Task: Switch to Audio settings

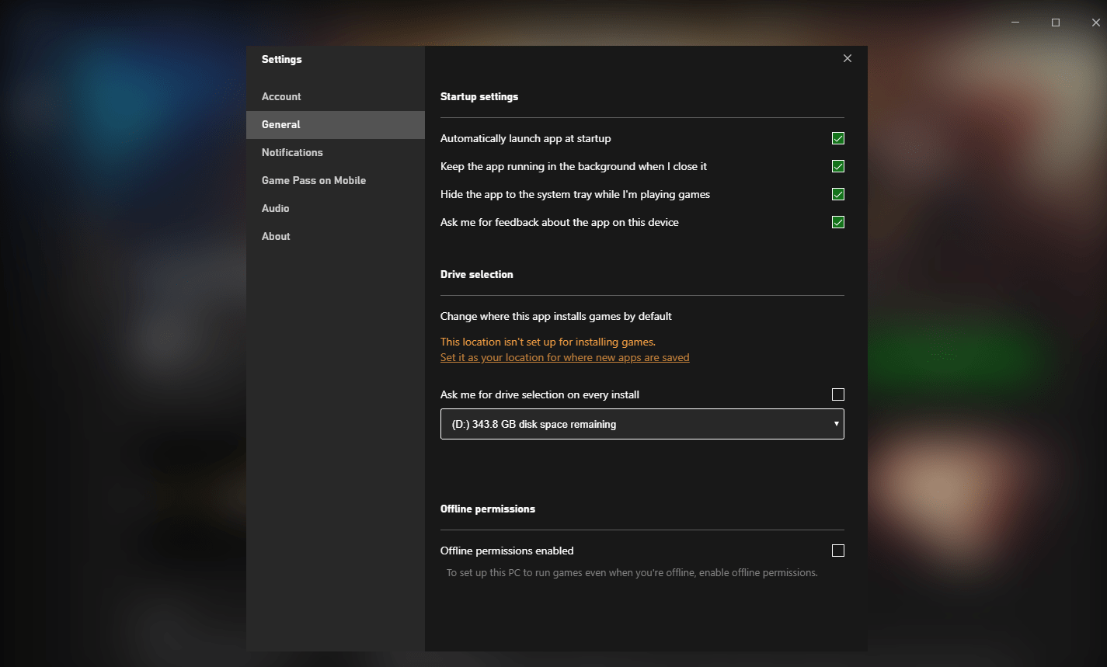Action: [276, 208]
